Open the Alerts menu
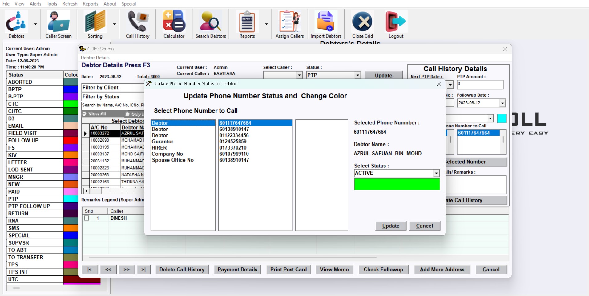Image resolution: width=589 pixels, height=296 pixels. (x=35, y=4)
